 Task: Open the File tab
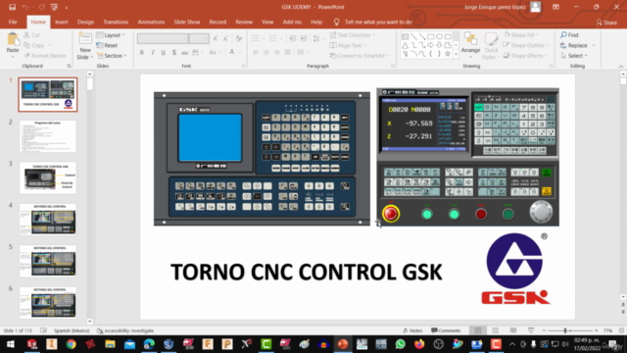click(x=13, y=22)
